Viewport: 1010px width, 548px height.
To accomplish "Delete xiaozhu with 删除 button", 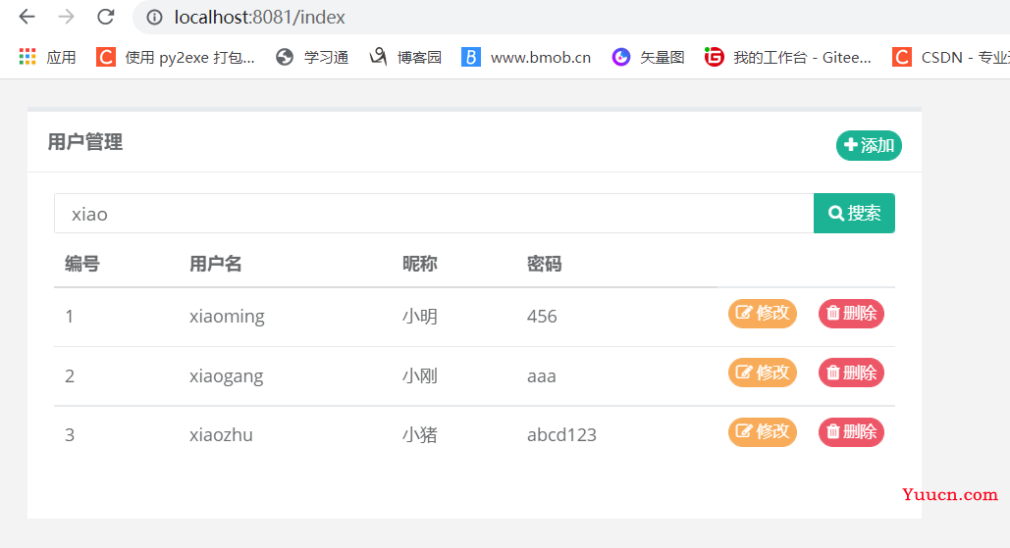I will coord(851,432).
